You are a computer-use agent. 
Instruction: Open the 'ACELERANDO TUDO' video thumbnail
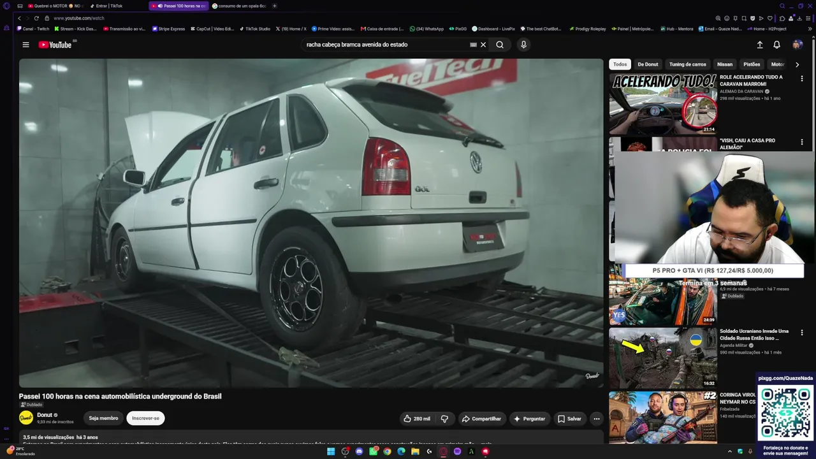(x=663, y=104)
